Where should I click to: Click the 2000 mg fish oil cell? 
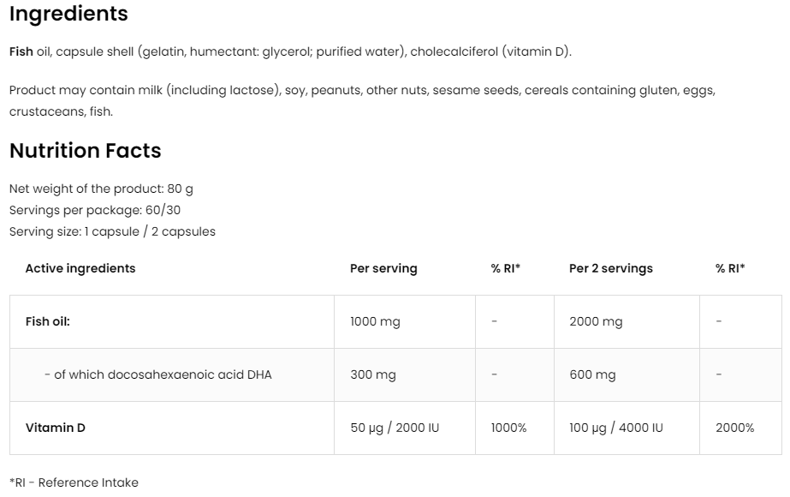[596, 322]
